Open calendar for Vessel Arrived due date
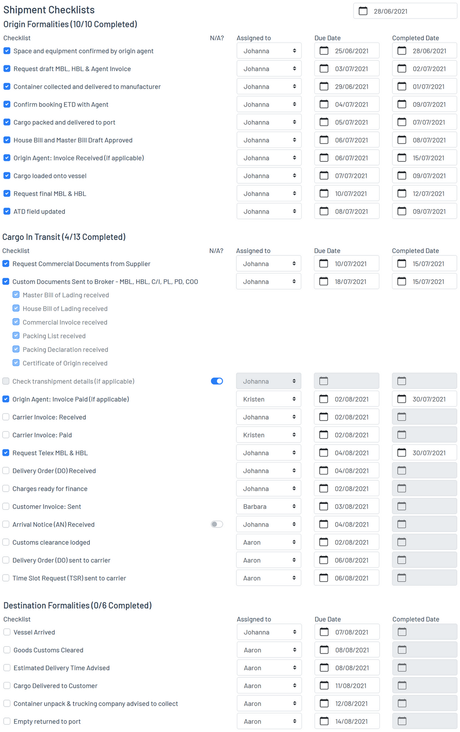 tap(324, 632)
